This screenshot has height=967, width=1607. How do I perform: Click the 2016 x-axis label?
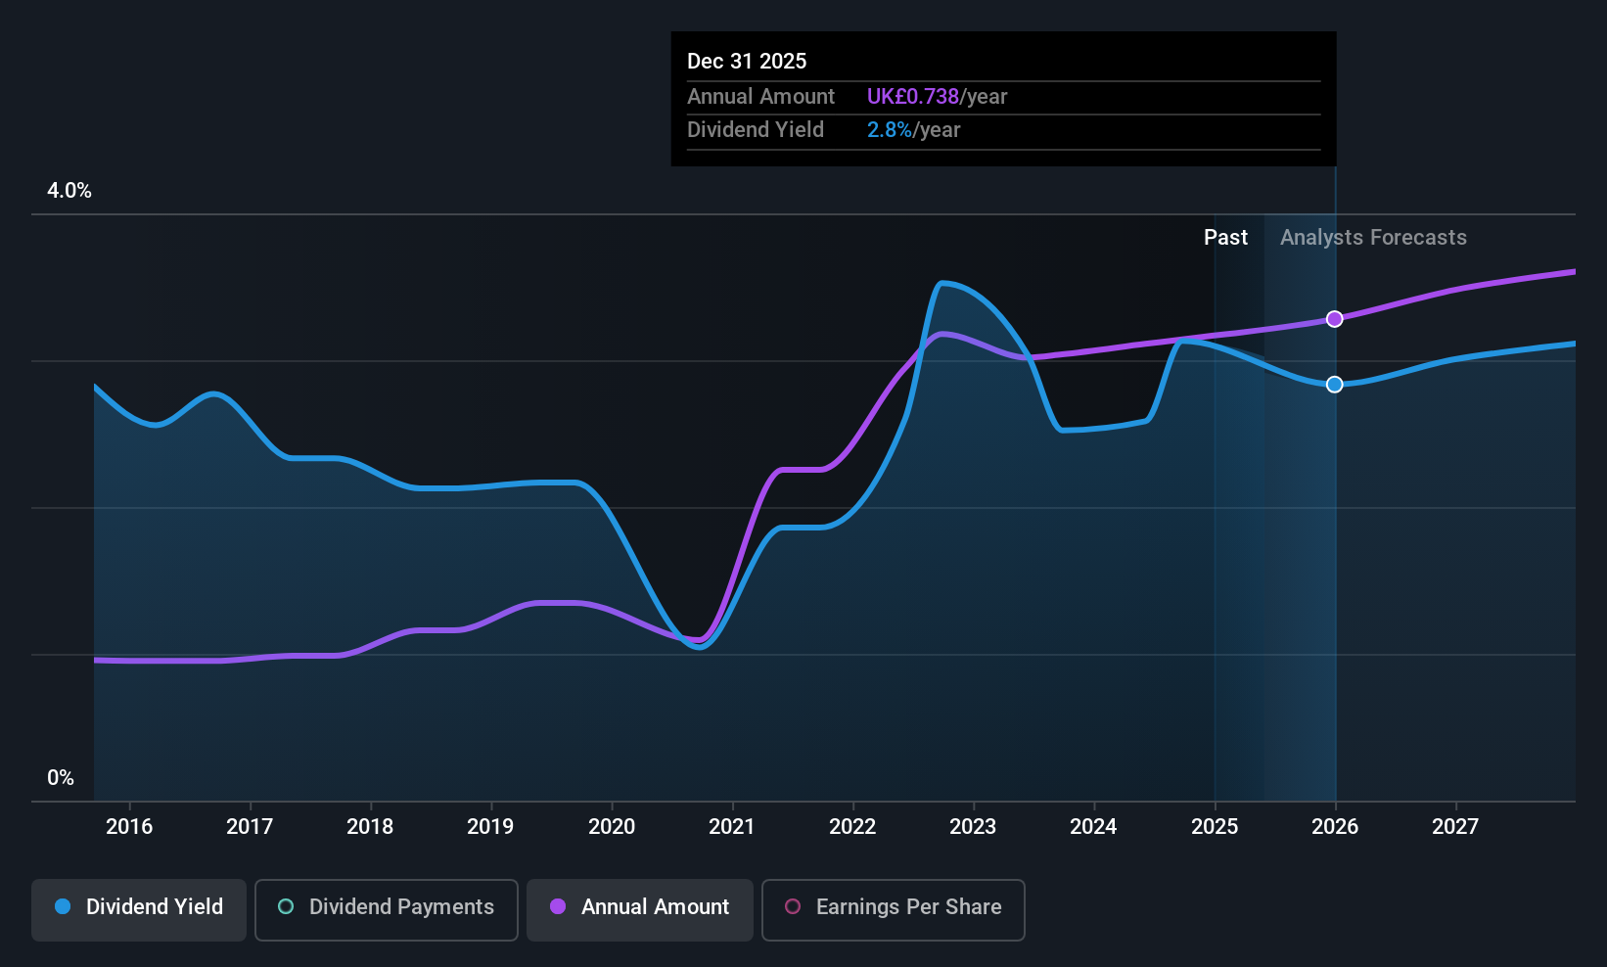coord(129,827)
